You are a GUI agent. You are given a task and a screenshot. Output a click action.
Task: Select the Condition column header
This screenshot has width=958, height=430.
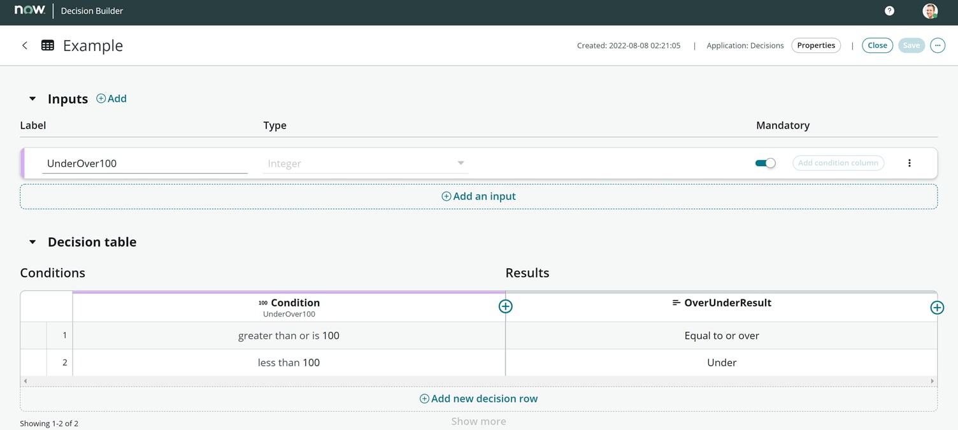tap(289, 307)
